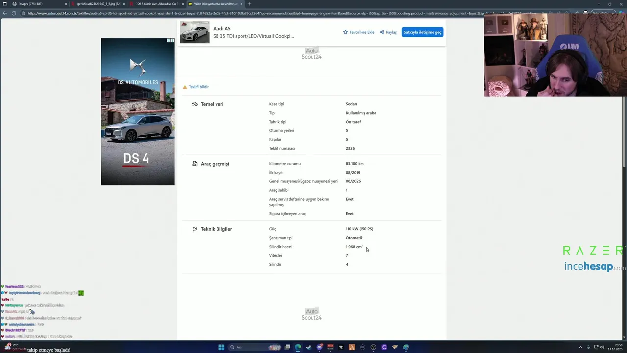Open the Teklifi bildir report link
The width and height of the screenshot is (627, 353).
coord(198,87)
